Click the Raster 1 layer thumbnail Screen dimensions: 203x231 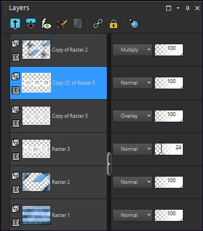pos(36,215)
